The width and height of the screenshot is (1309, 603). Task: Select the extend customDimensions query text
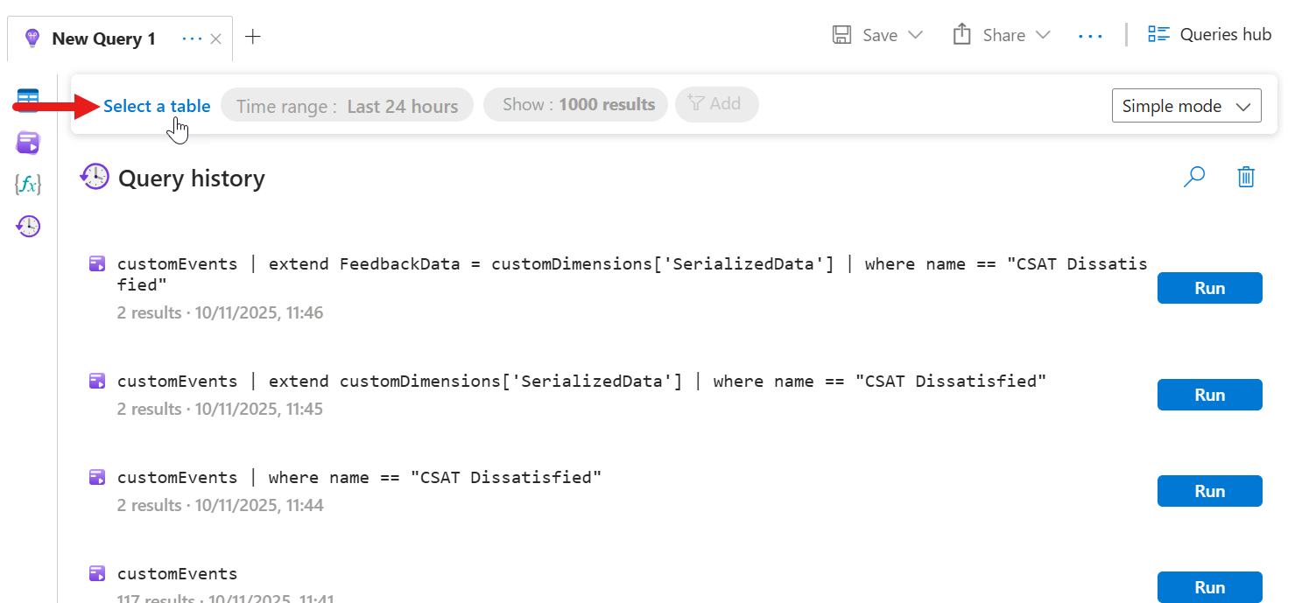582,382
